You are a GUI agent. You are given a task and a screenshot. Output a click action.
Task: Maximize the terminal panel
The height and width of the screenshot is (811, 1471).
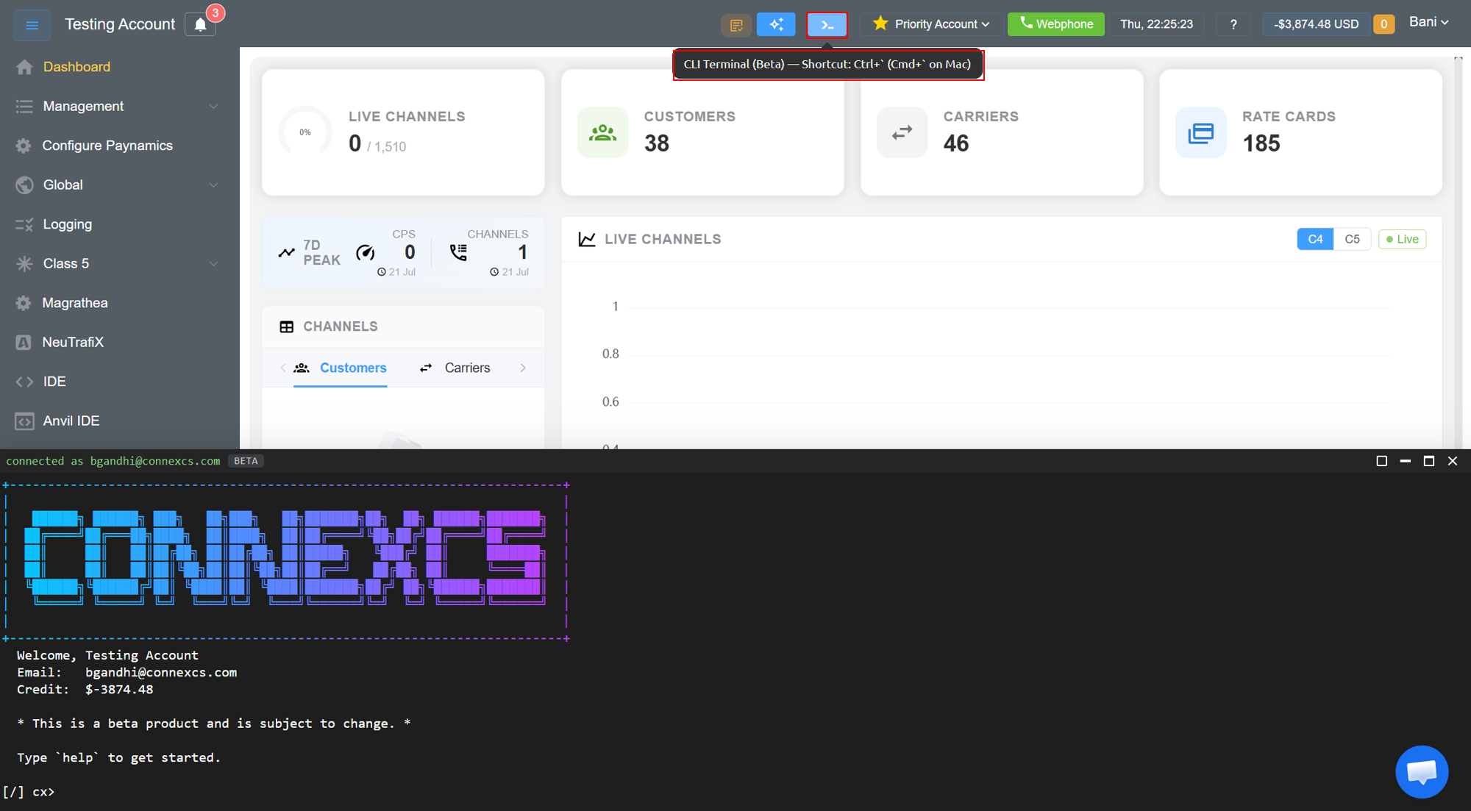coord(1428,461)
